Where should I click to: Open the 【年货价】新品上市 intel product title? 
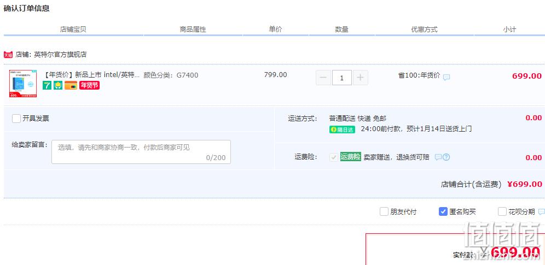pos(92,75)
